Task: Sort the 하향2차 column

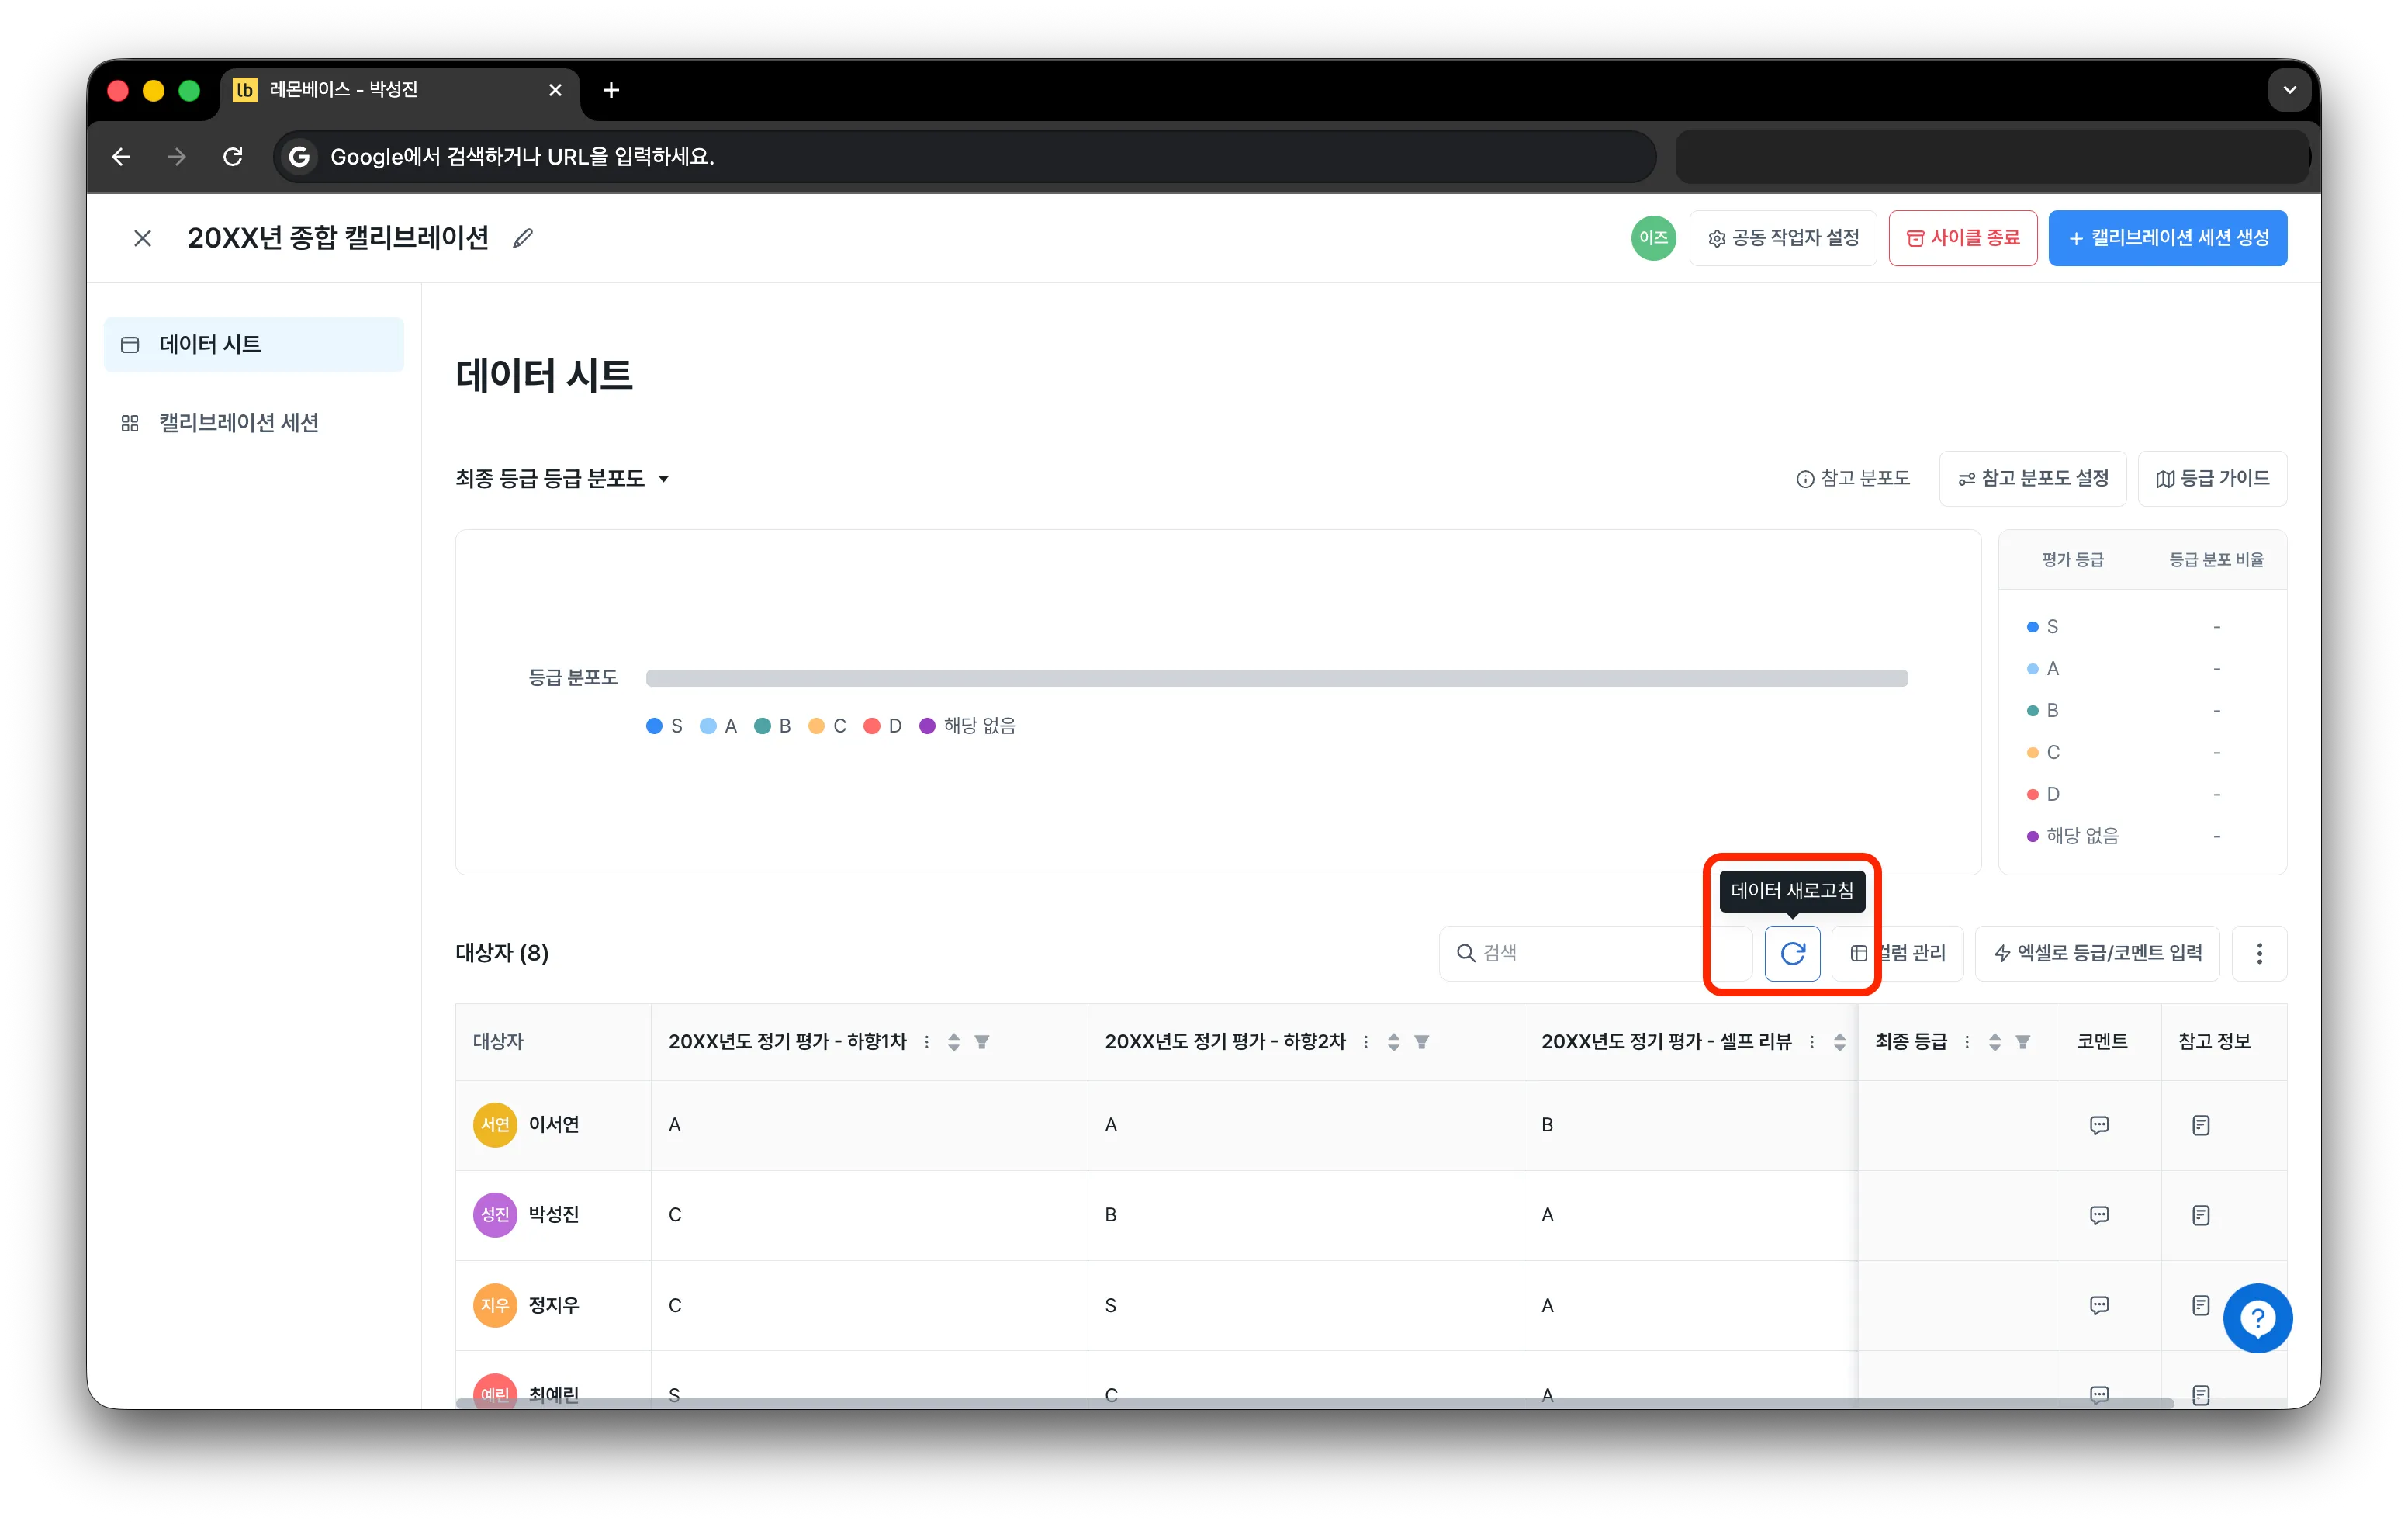Action: pyautogui.click(x=1393, y=1042)
